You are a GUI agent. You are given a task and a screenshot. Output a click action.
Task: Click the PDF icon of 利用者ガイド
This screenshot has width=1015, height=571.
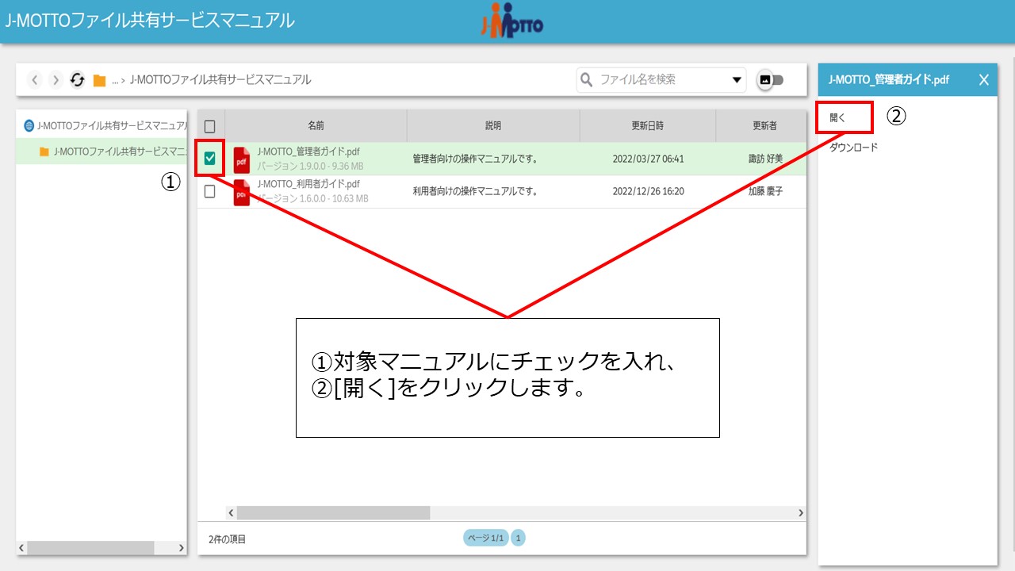pyautogui.click(x=241, y=192)
